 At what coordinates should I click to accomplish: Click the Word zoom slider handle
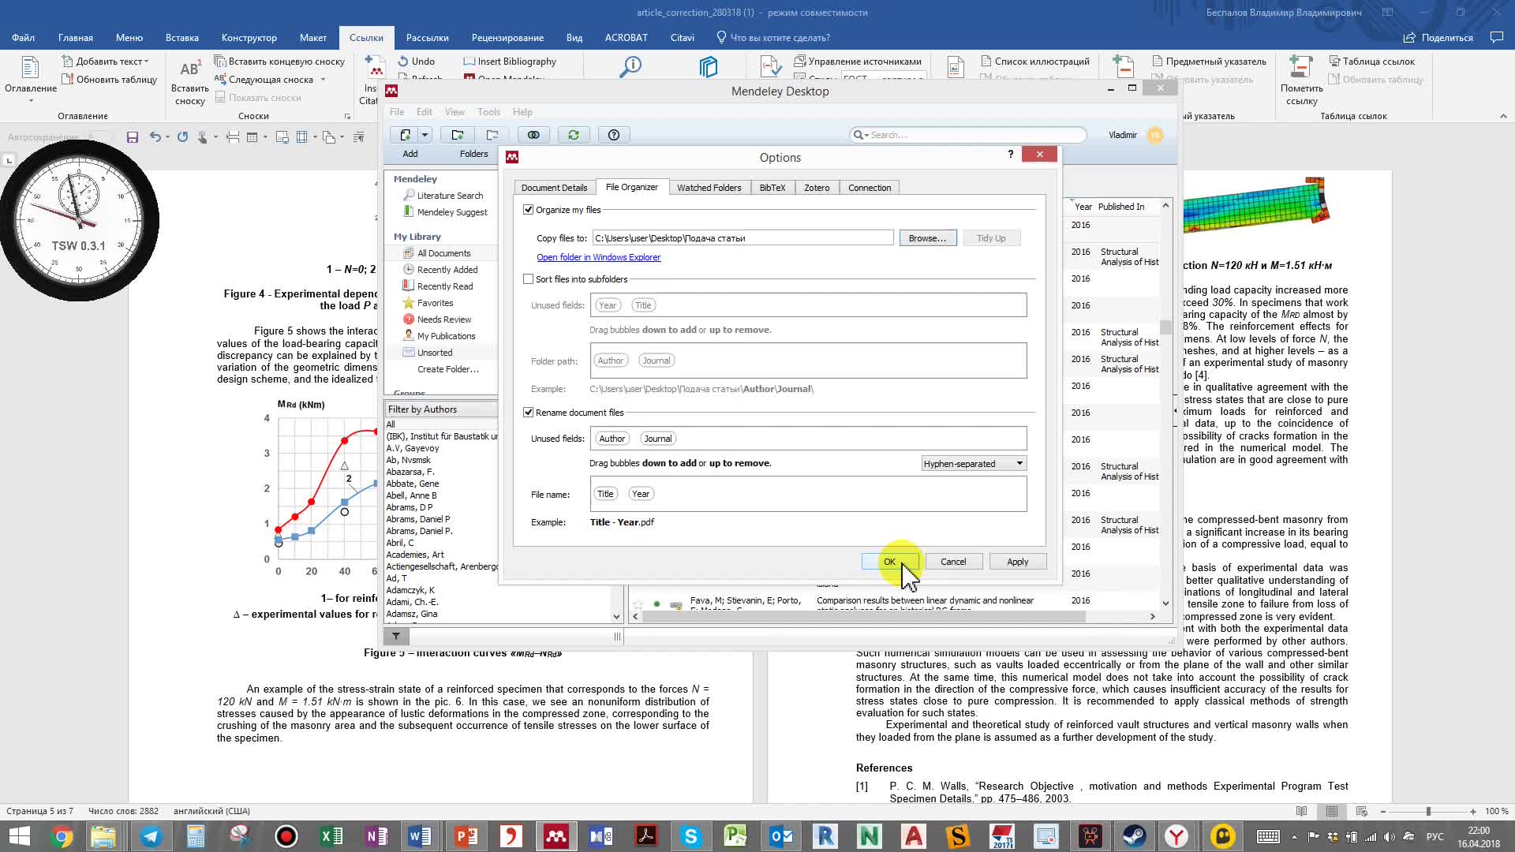(1428, 811)
